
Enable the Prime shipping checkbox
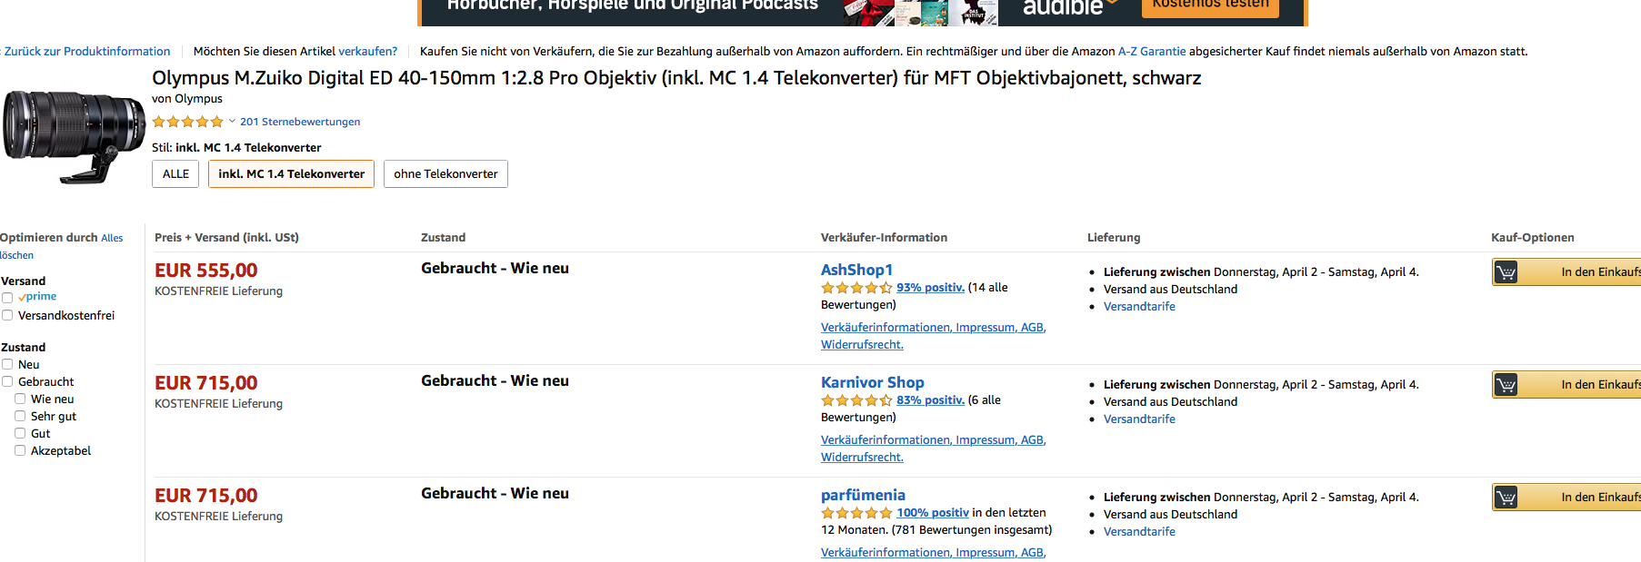tap(7, 298)
